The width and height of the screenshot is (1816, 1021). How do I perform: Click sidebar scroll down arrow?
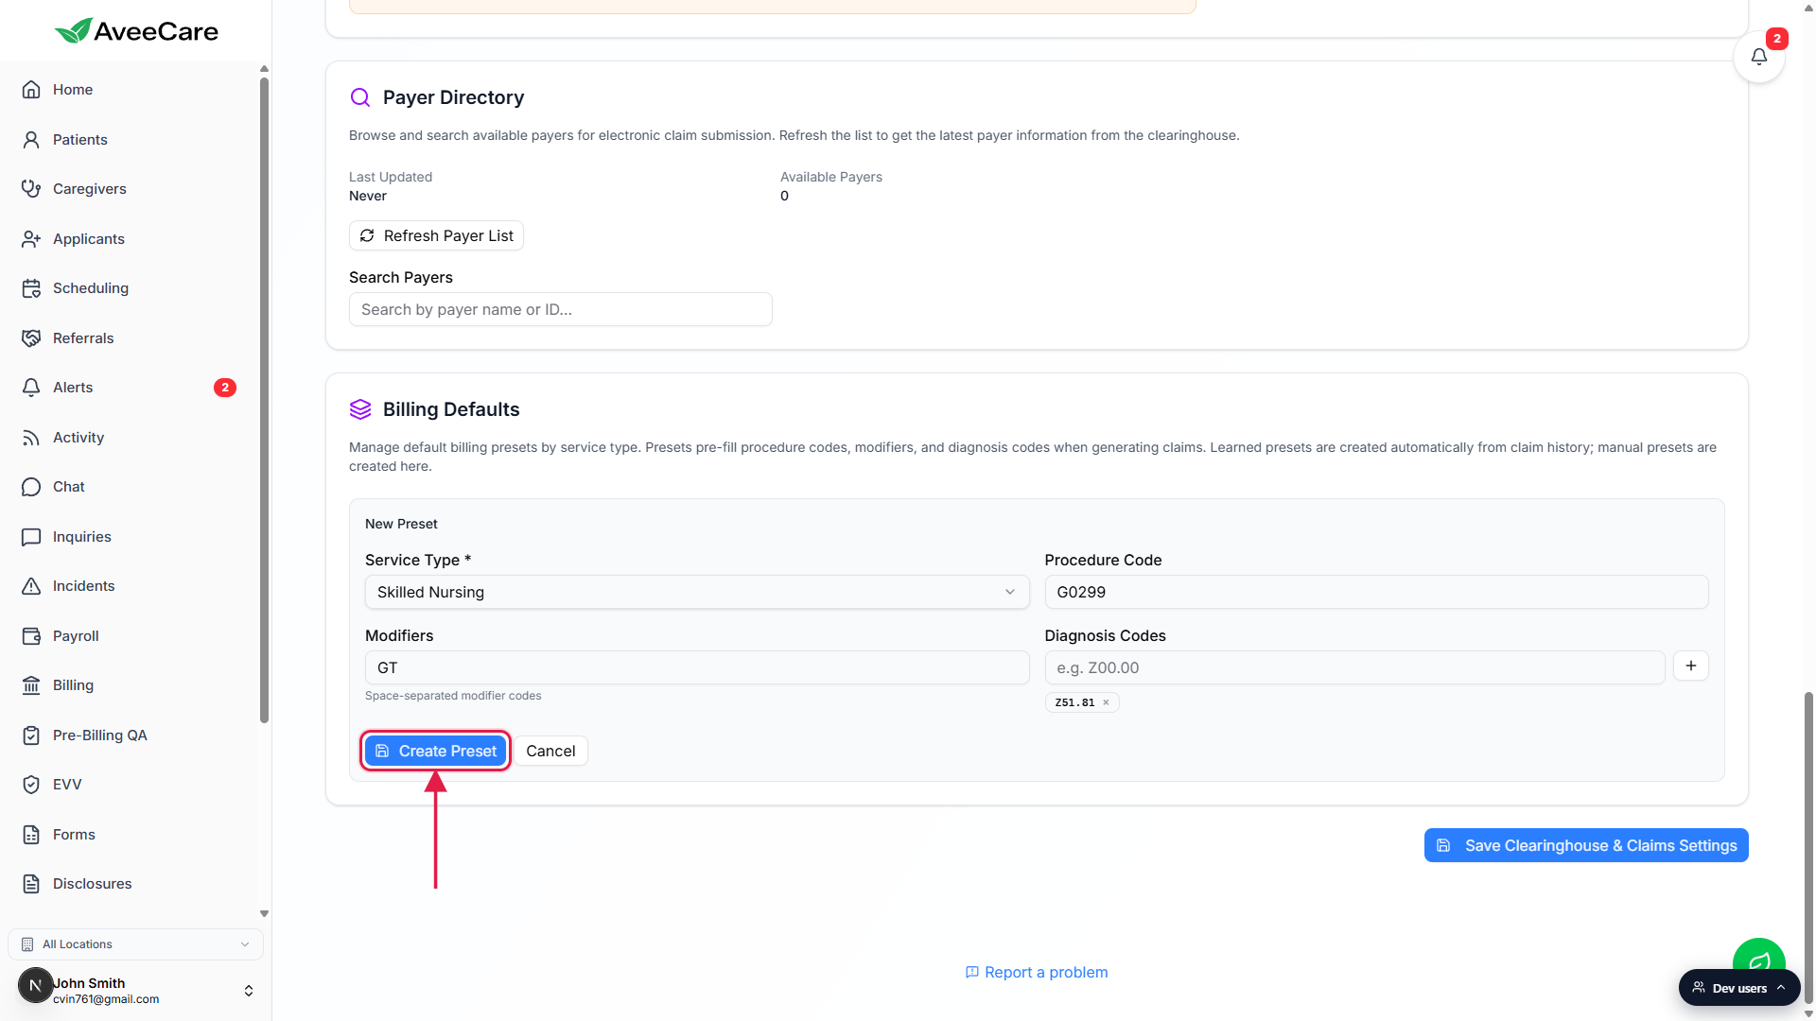(x=264, y=913)
